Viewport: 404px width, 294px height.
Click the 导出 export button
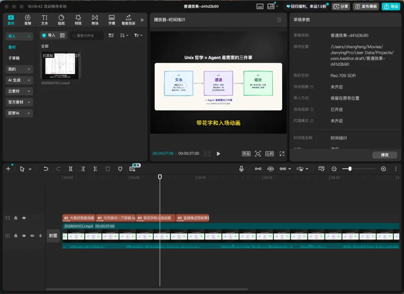(x=391, y=6)
